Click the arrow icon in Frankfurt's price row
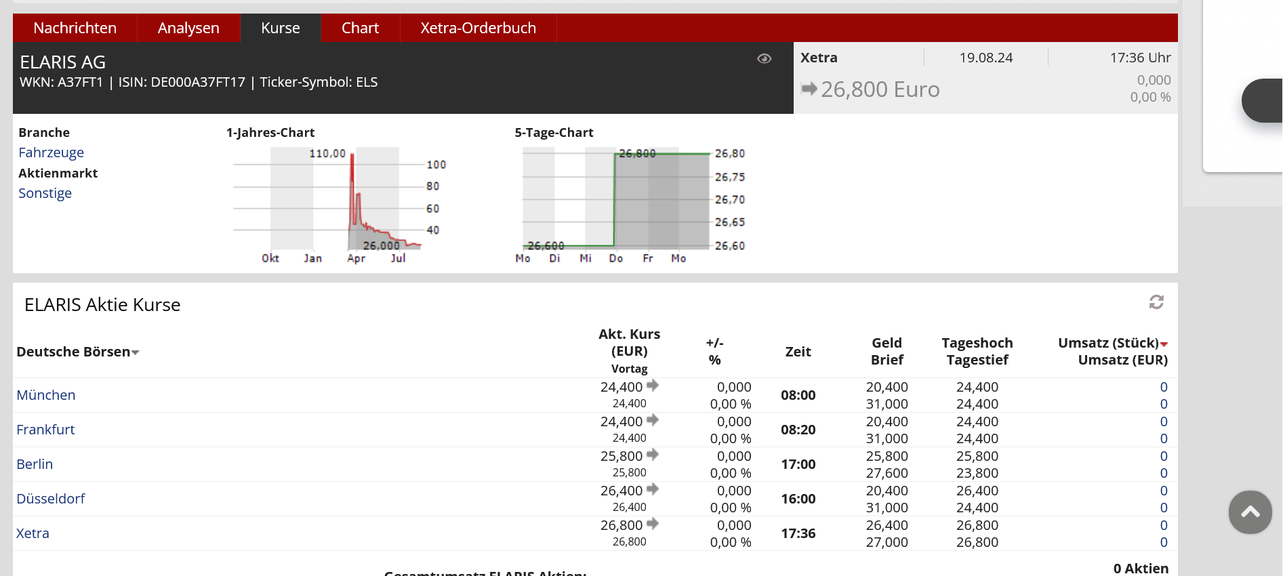 (653, 420)
